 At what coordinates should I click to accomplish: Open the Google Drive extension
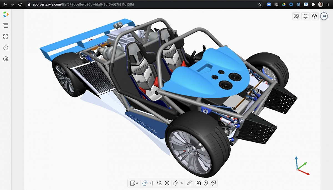[x=284, y=4]
